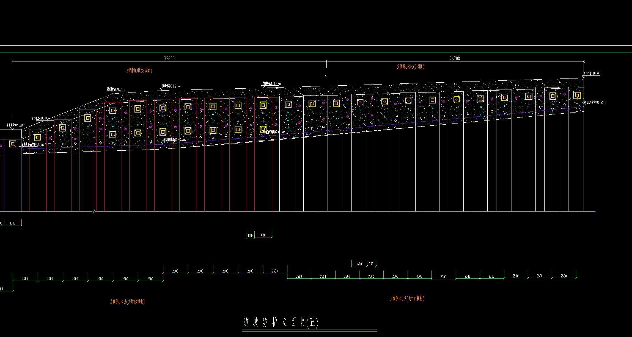This screenshot has width=632, height=337.
Task: Click the KL段(共计11根桩) orange caption
Action: (407, 298)
